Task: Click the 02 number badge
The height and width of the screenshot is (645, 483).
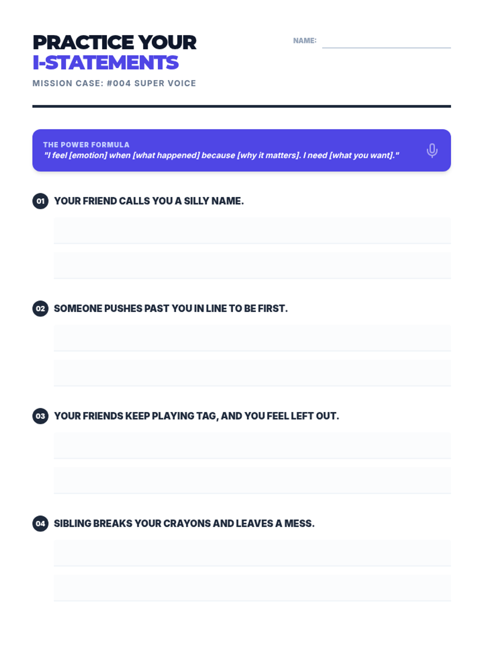Action: click(x=40, y=308)
